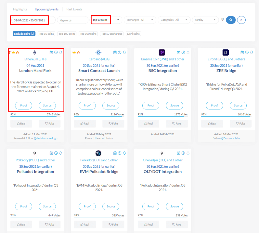This screenshot has width=259, height=233.
Task: Run the search with the magnifier button
Action: tap(231, 20)
